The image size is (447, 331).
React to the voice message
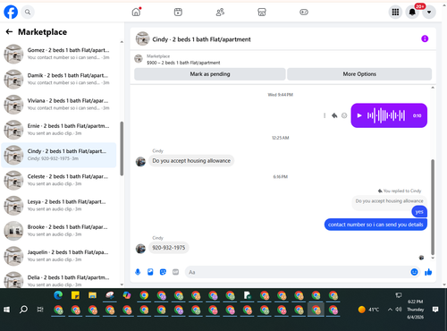click(344, 115)
